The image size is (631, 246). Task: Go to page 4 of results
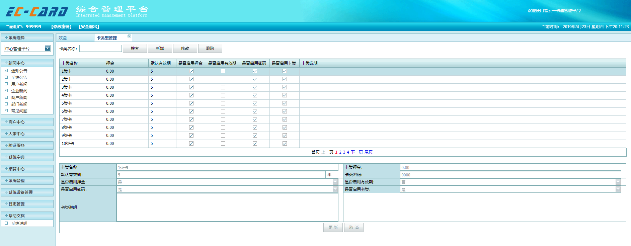tap(348, 152)
